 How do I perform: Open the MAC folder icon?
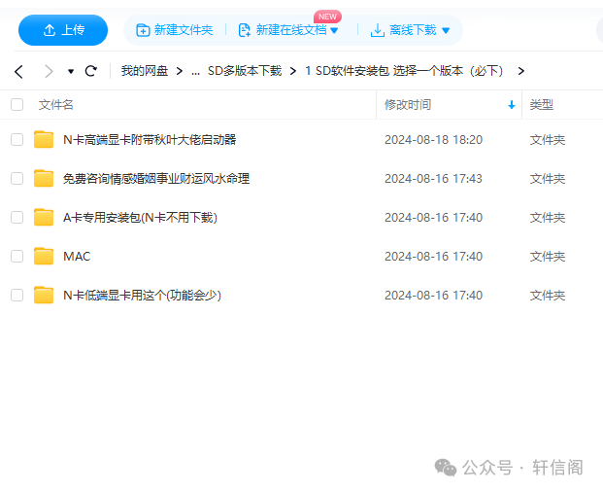click(x=44, y=257)
